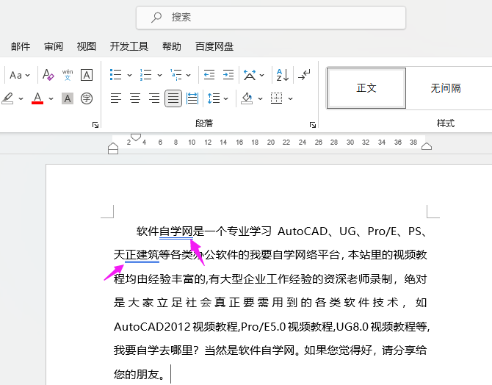This screenshot has width=492, height=385.
Task: Align text to the right
Action: coord(154,98)
